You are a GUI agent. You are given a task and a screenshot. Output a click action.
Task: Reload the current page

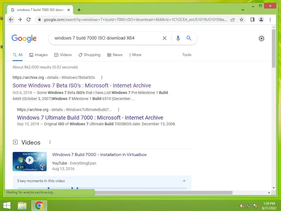tap(29, 20)
